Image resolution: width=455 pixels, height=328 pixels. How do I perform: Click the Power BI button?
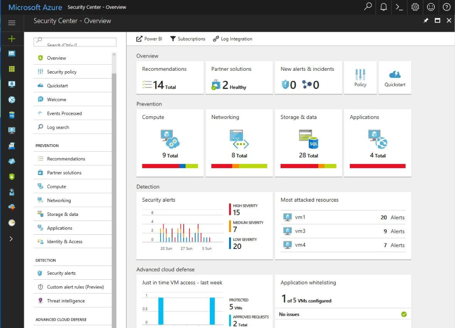tap(149, 39)
